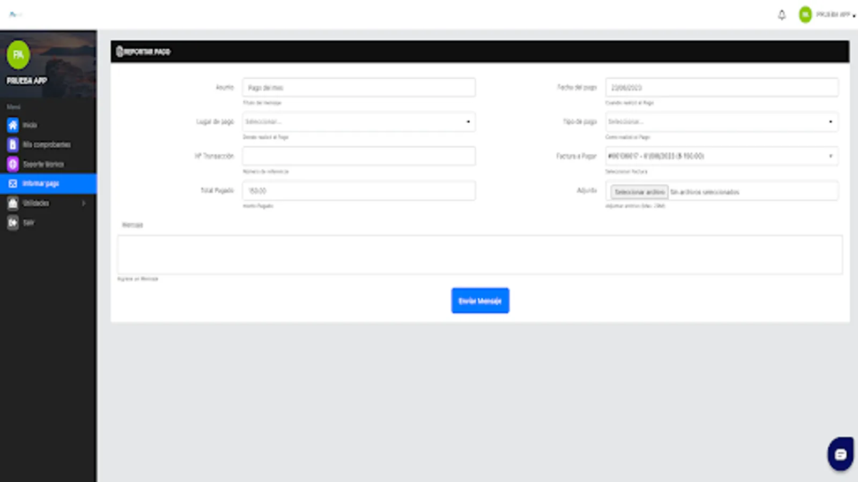Click Seleccionar archivo button

coord(639,192)
